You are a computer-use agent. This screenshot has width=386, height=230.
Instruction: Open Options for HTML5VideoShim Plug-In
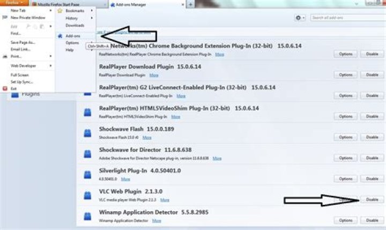(x=346, y=116)
